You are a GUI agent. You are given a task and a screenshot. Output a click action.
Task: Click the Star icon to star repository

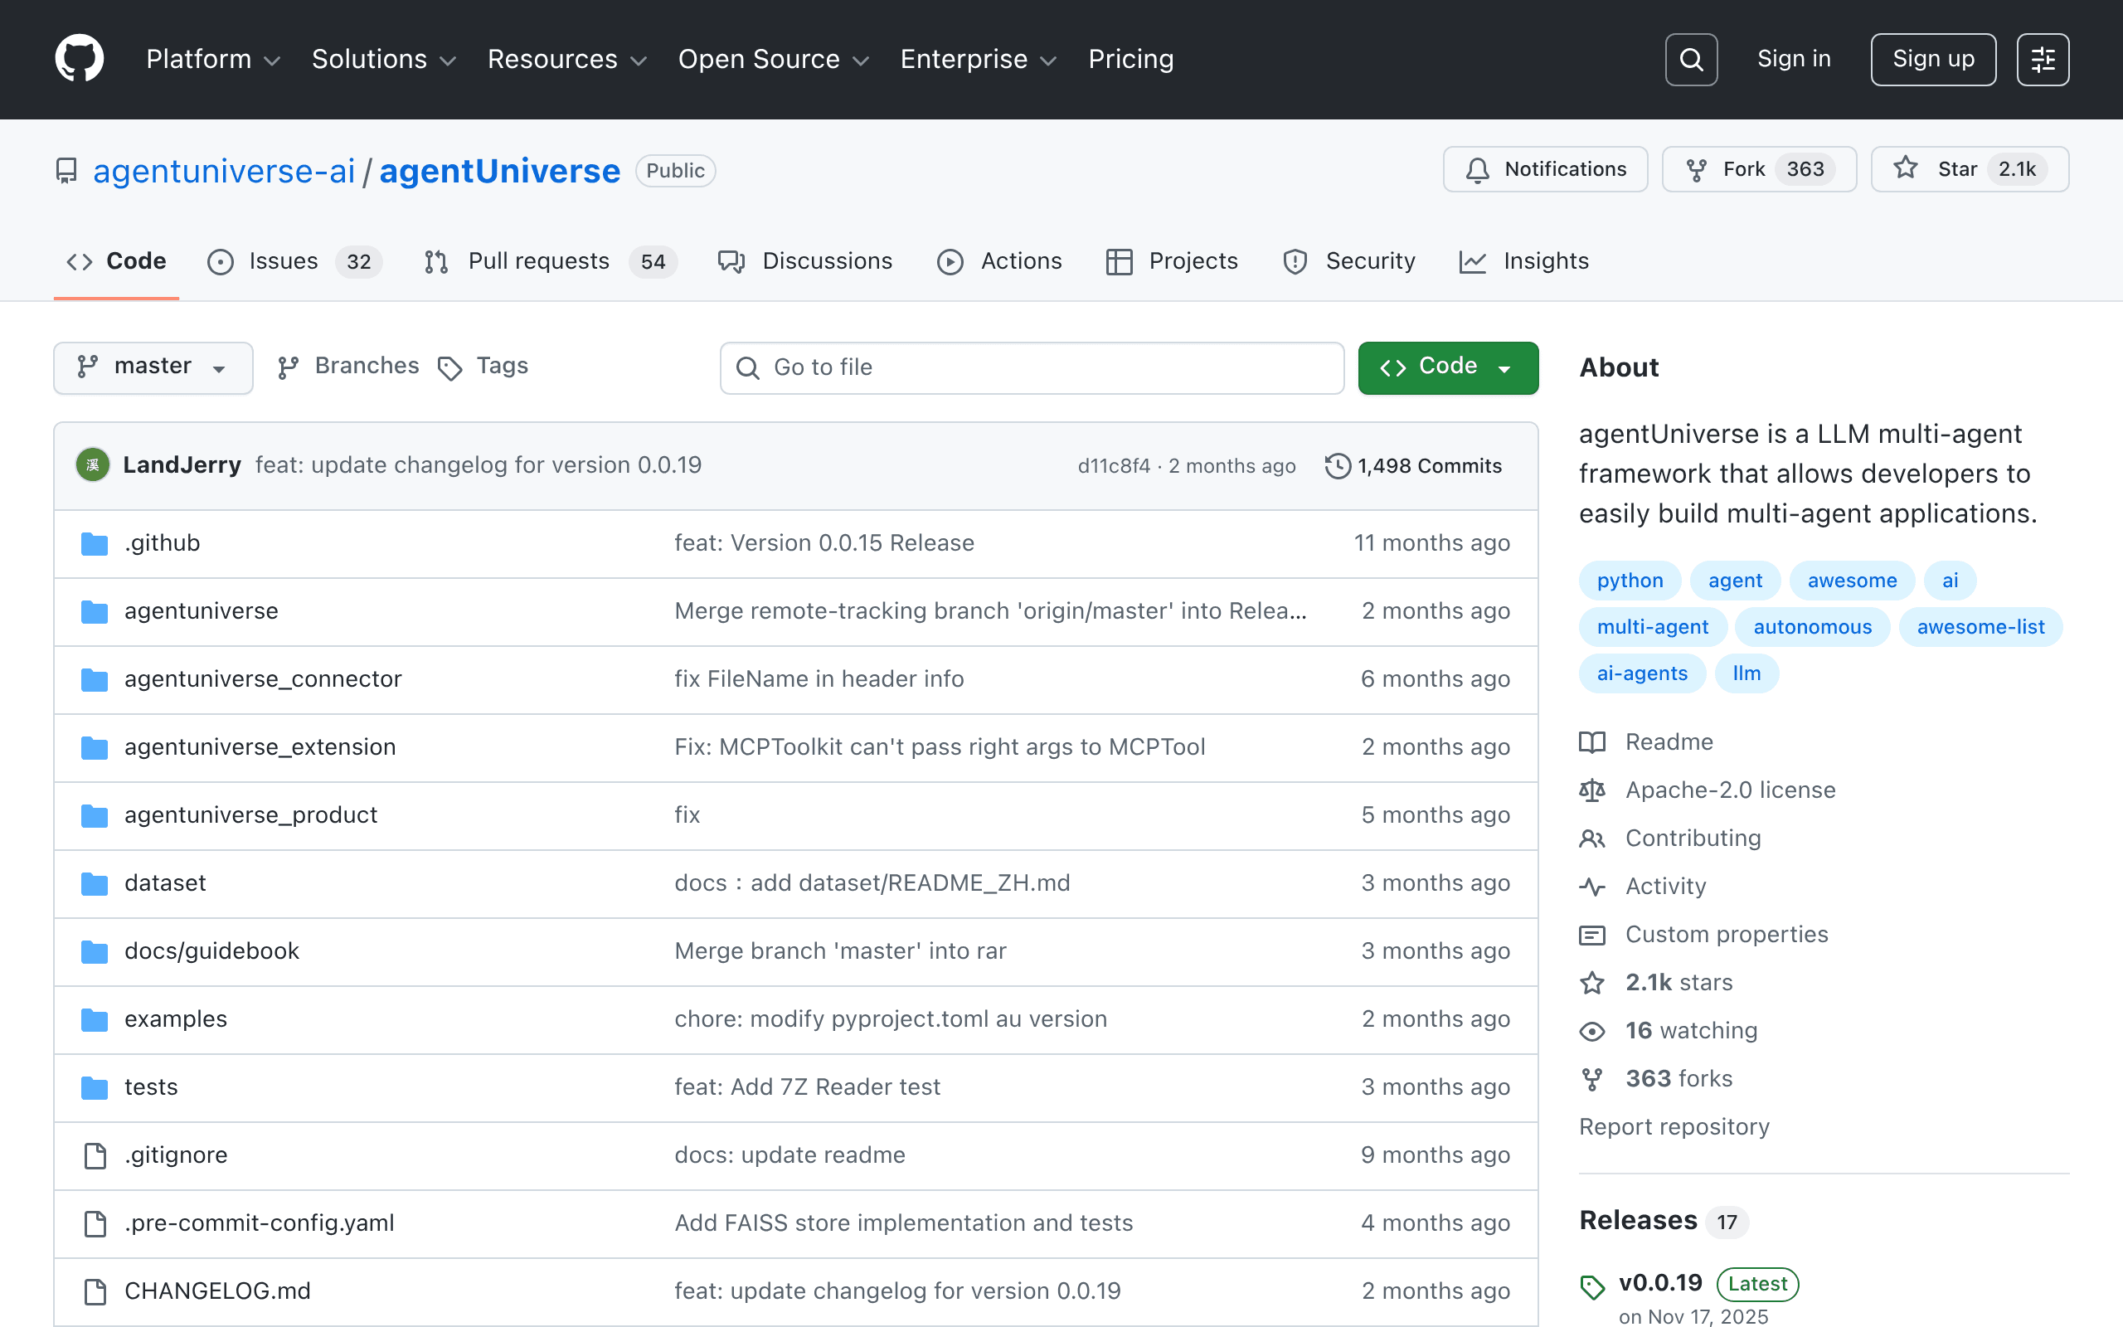click(x=1905, y=168)
